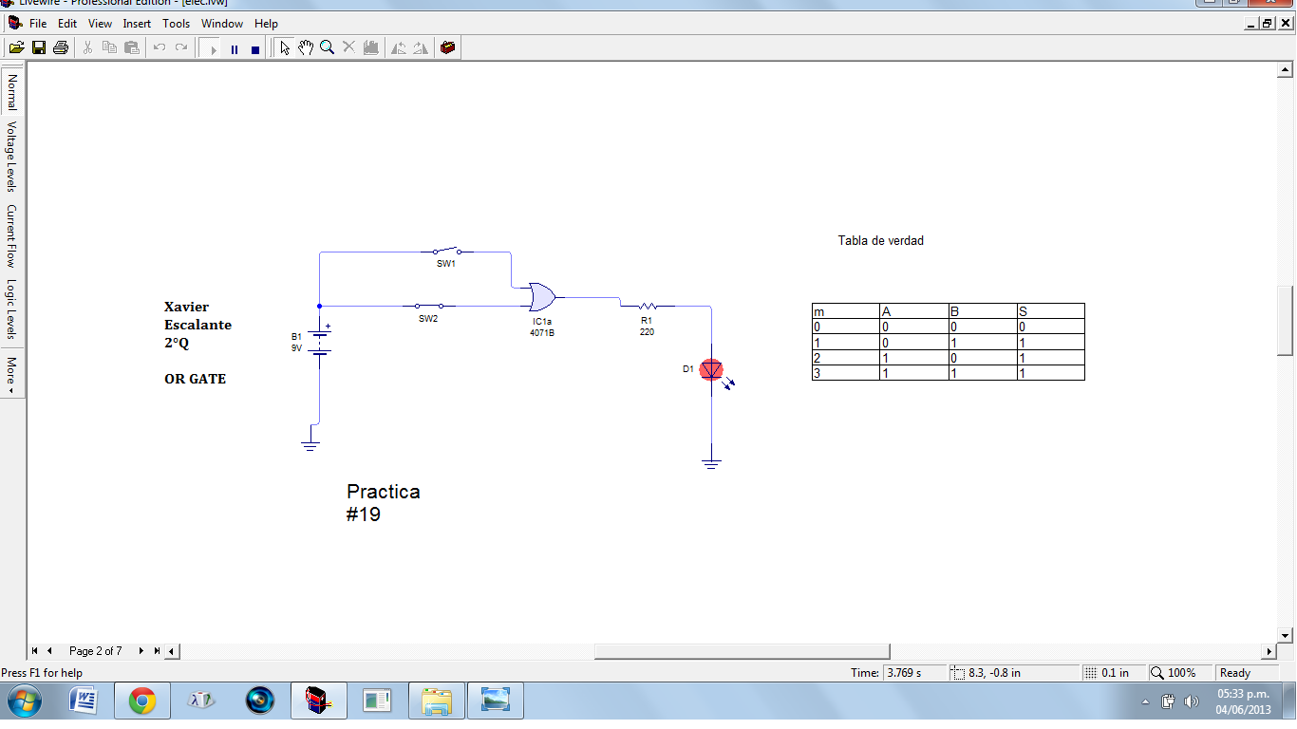Pause the running simulation

233,47
